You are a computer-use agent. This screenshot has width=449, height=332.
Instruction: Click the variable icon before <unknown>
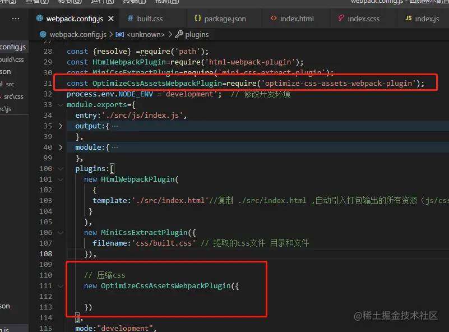[119, 34]
